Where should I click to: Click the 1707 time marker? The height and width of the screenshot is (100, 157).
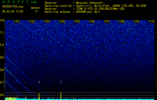(x=107, y=21)
